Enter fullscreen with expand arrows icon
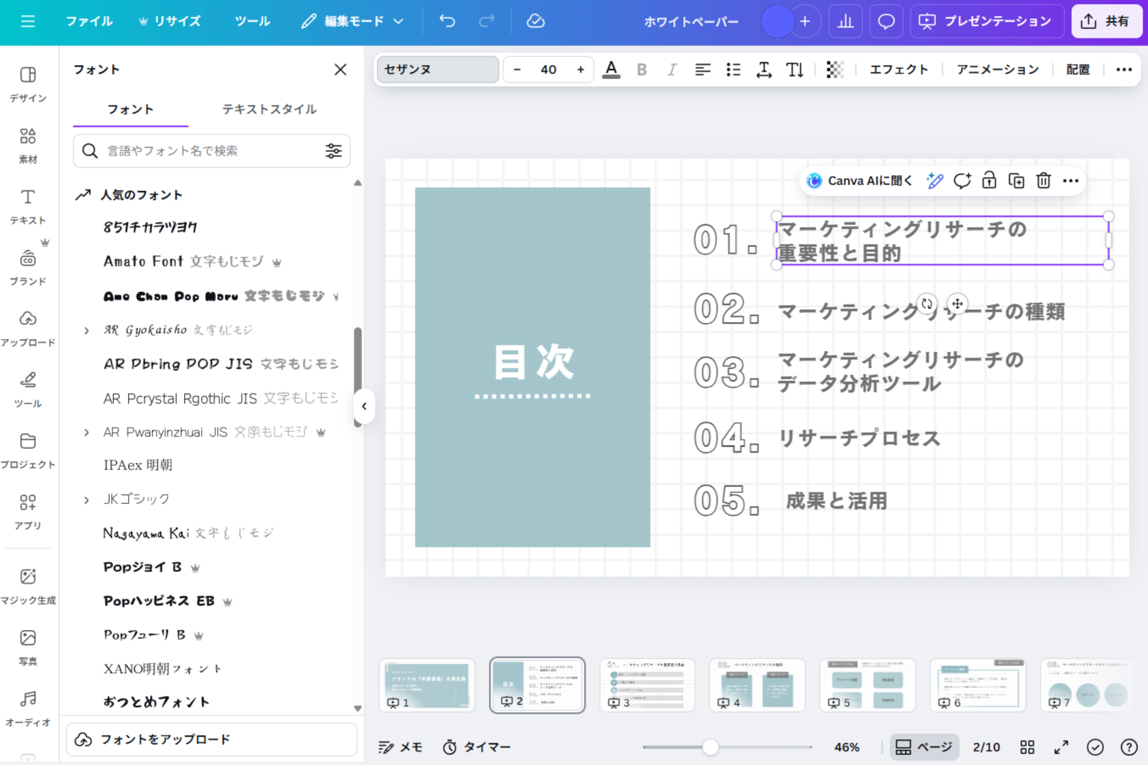This screenshot has width=1148, height=765. [1061, 747]
